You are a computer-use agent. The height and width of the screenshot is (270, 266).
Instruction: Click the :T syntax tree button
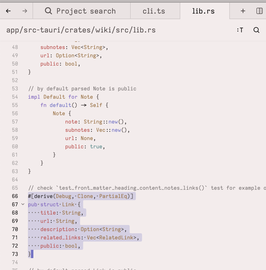pos(240,30)
